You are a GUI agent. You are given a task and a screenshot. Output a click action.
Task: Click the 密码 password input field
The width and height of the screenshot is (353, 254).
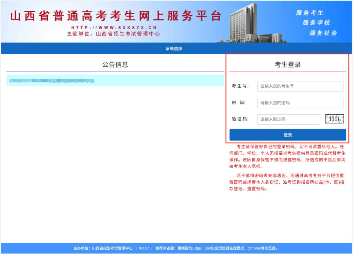click(x=300, y=103)
